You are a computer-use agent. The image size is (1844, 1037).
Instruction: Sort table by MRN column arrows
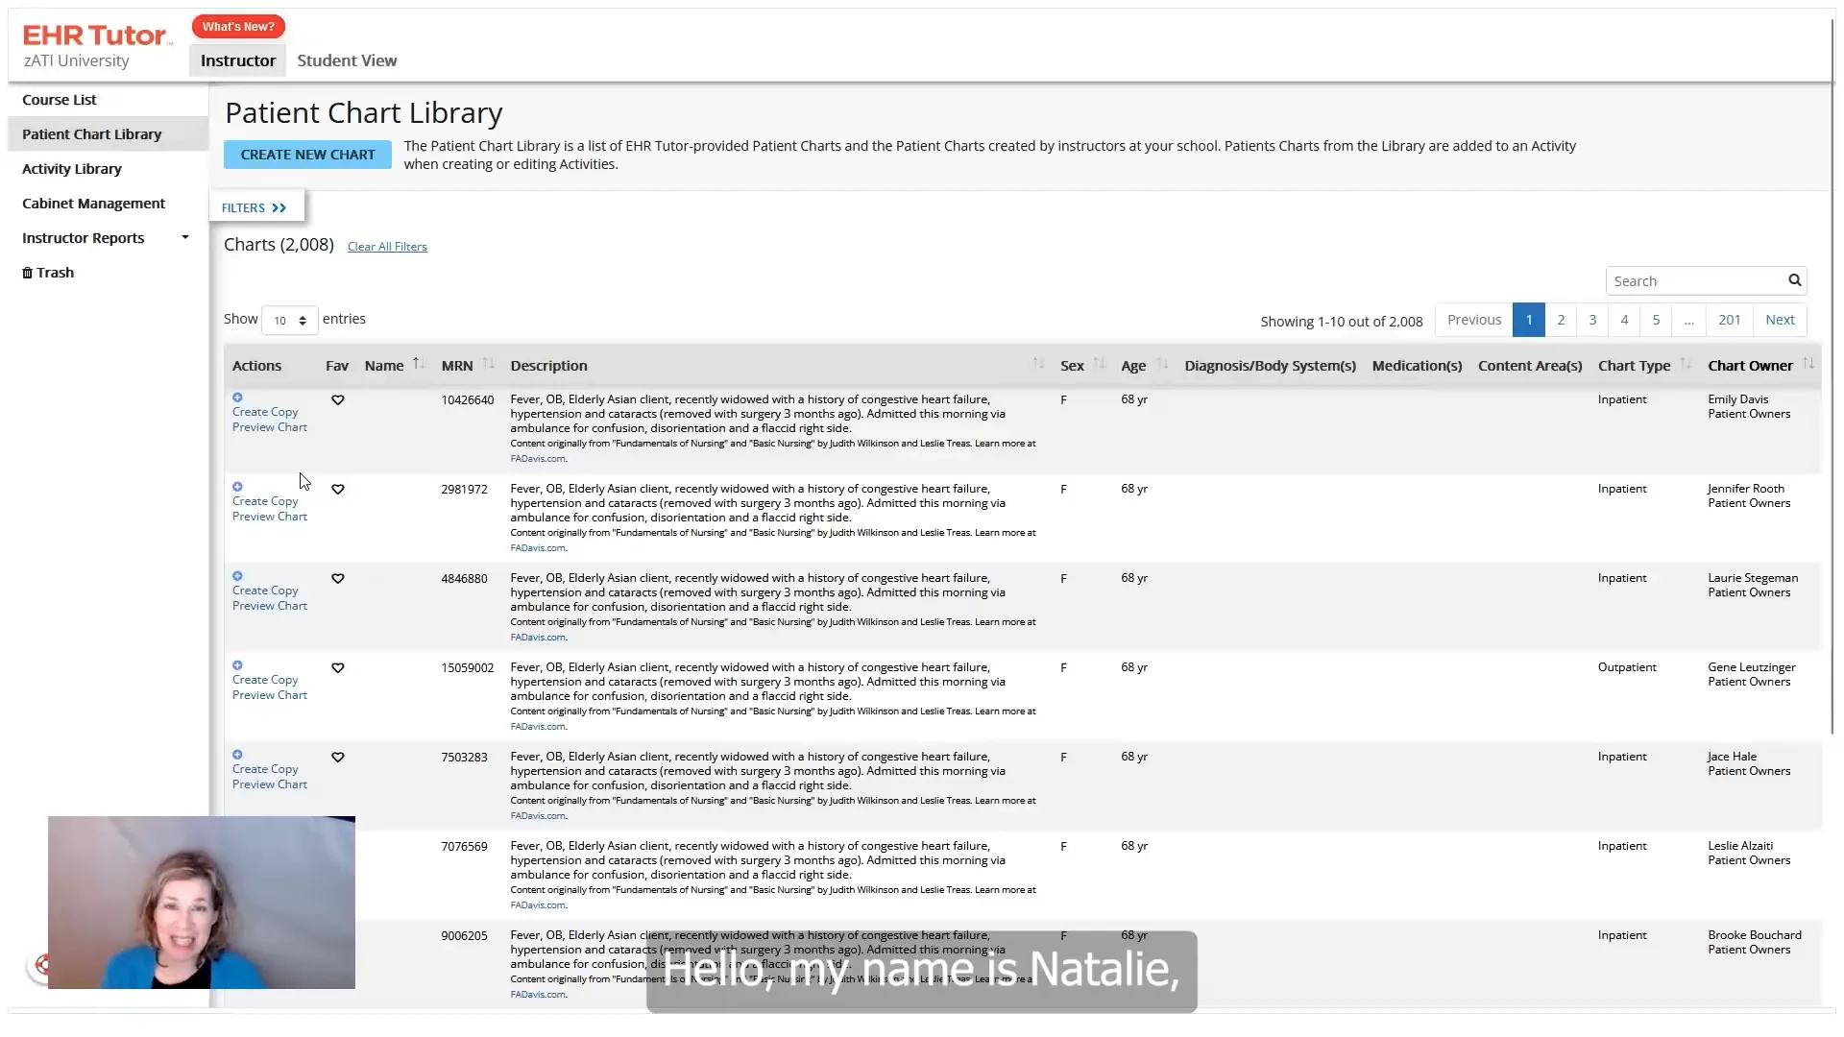pyautogui.click(x=488, y=364)
